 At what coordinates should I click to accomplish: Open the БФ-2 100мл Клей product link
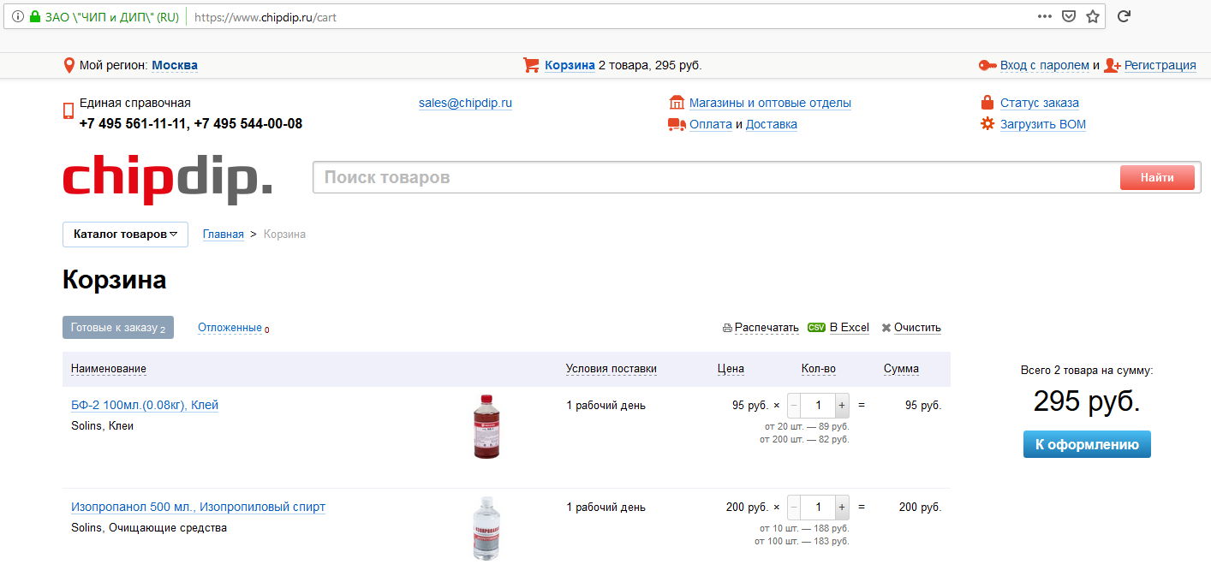145,406
